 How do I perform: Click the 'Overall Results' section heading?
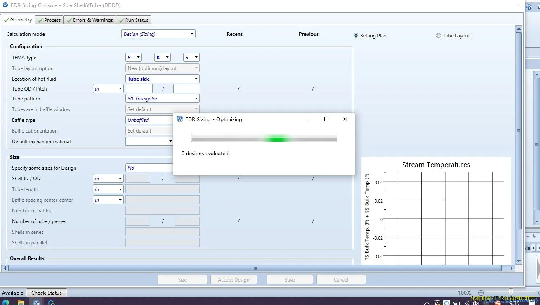click(x=27, y=258)
